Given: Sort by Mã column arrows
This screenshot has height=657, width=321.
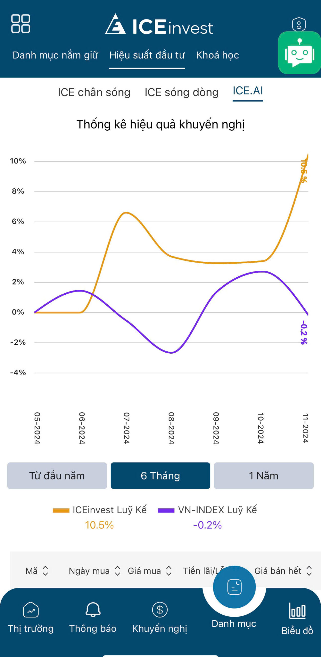Looking at the screenshot, I should coord(45,571).
